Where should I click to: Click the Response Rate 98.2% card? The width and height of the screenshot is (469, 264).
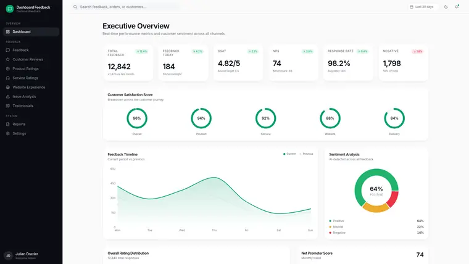point(348,63)
